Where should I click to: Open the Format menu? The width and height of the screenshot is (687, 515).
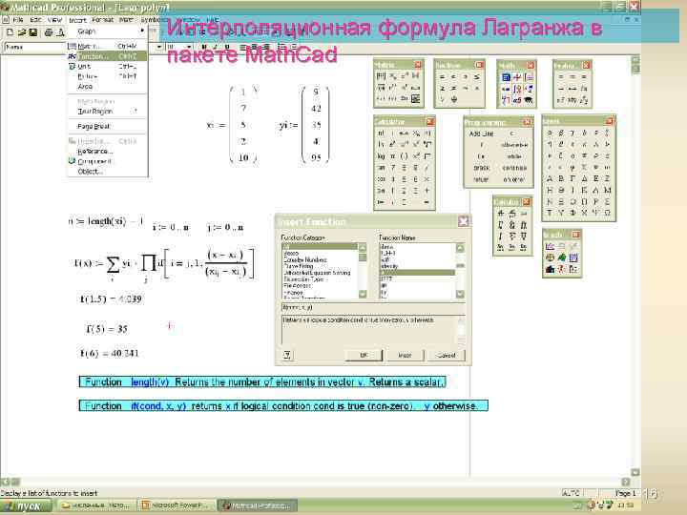[x=102, y=20]
